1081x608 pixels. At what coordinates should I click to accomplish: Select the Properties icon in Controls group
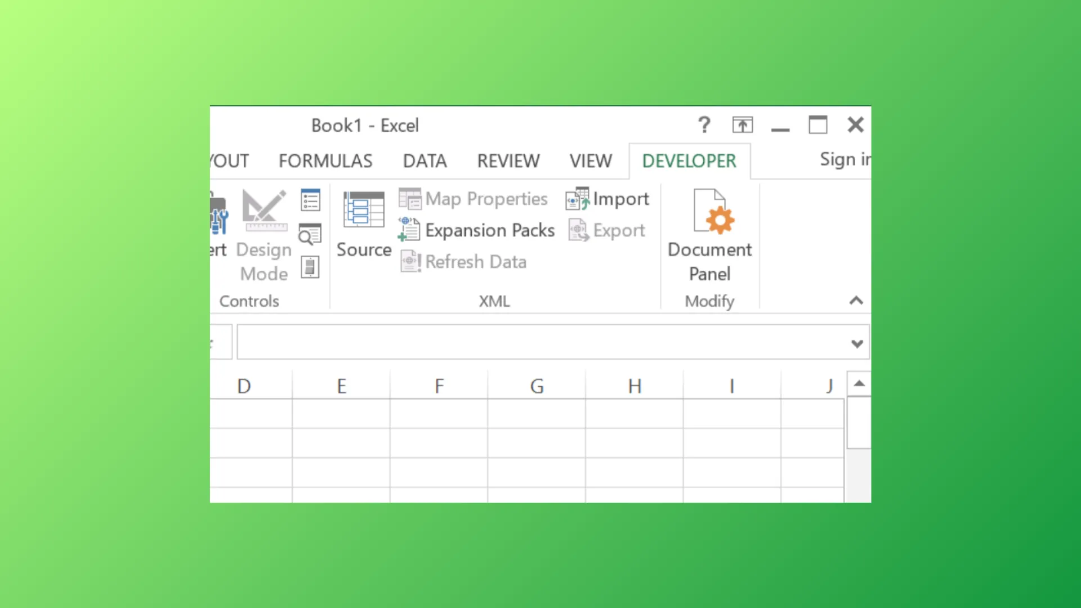pyautogui.click(x=310, y=199)
